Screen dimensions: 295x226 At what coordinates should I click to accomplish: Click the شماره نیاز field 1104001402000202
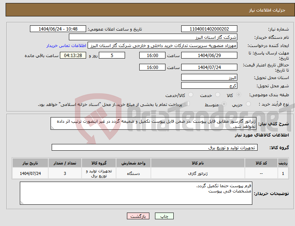[x=209, y=29]
